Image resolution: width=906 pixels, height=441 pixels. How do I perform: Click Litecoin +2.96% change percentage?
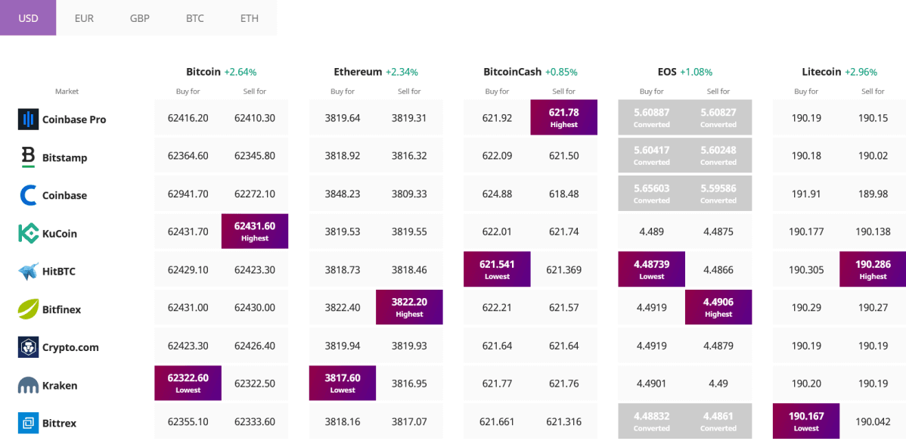(861, 73)
